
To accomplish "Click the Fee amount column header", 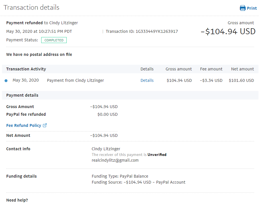I will click(211, 69).
